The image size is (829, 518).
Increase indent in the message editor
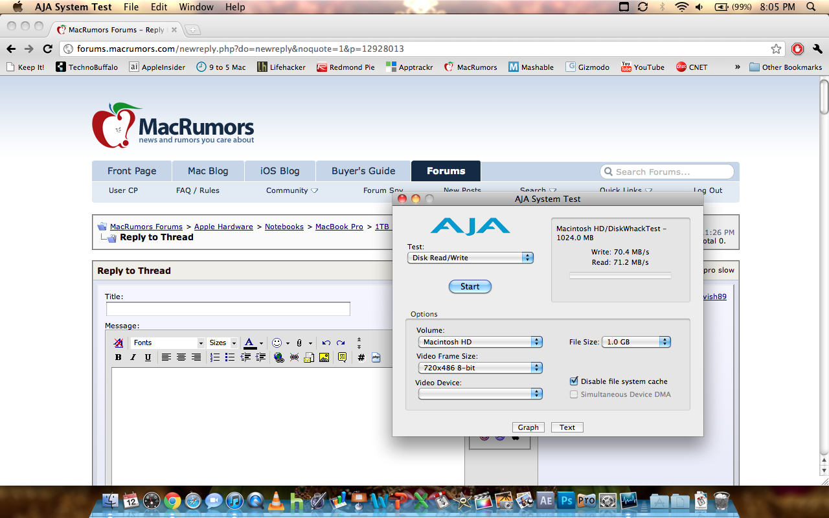click(260, 357)
